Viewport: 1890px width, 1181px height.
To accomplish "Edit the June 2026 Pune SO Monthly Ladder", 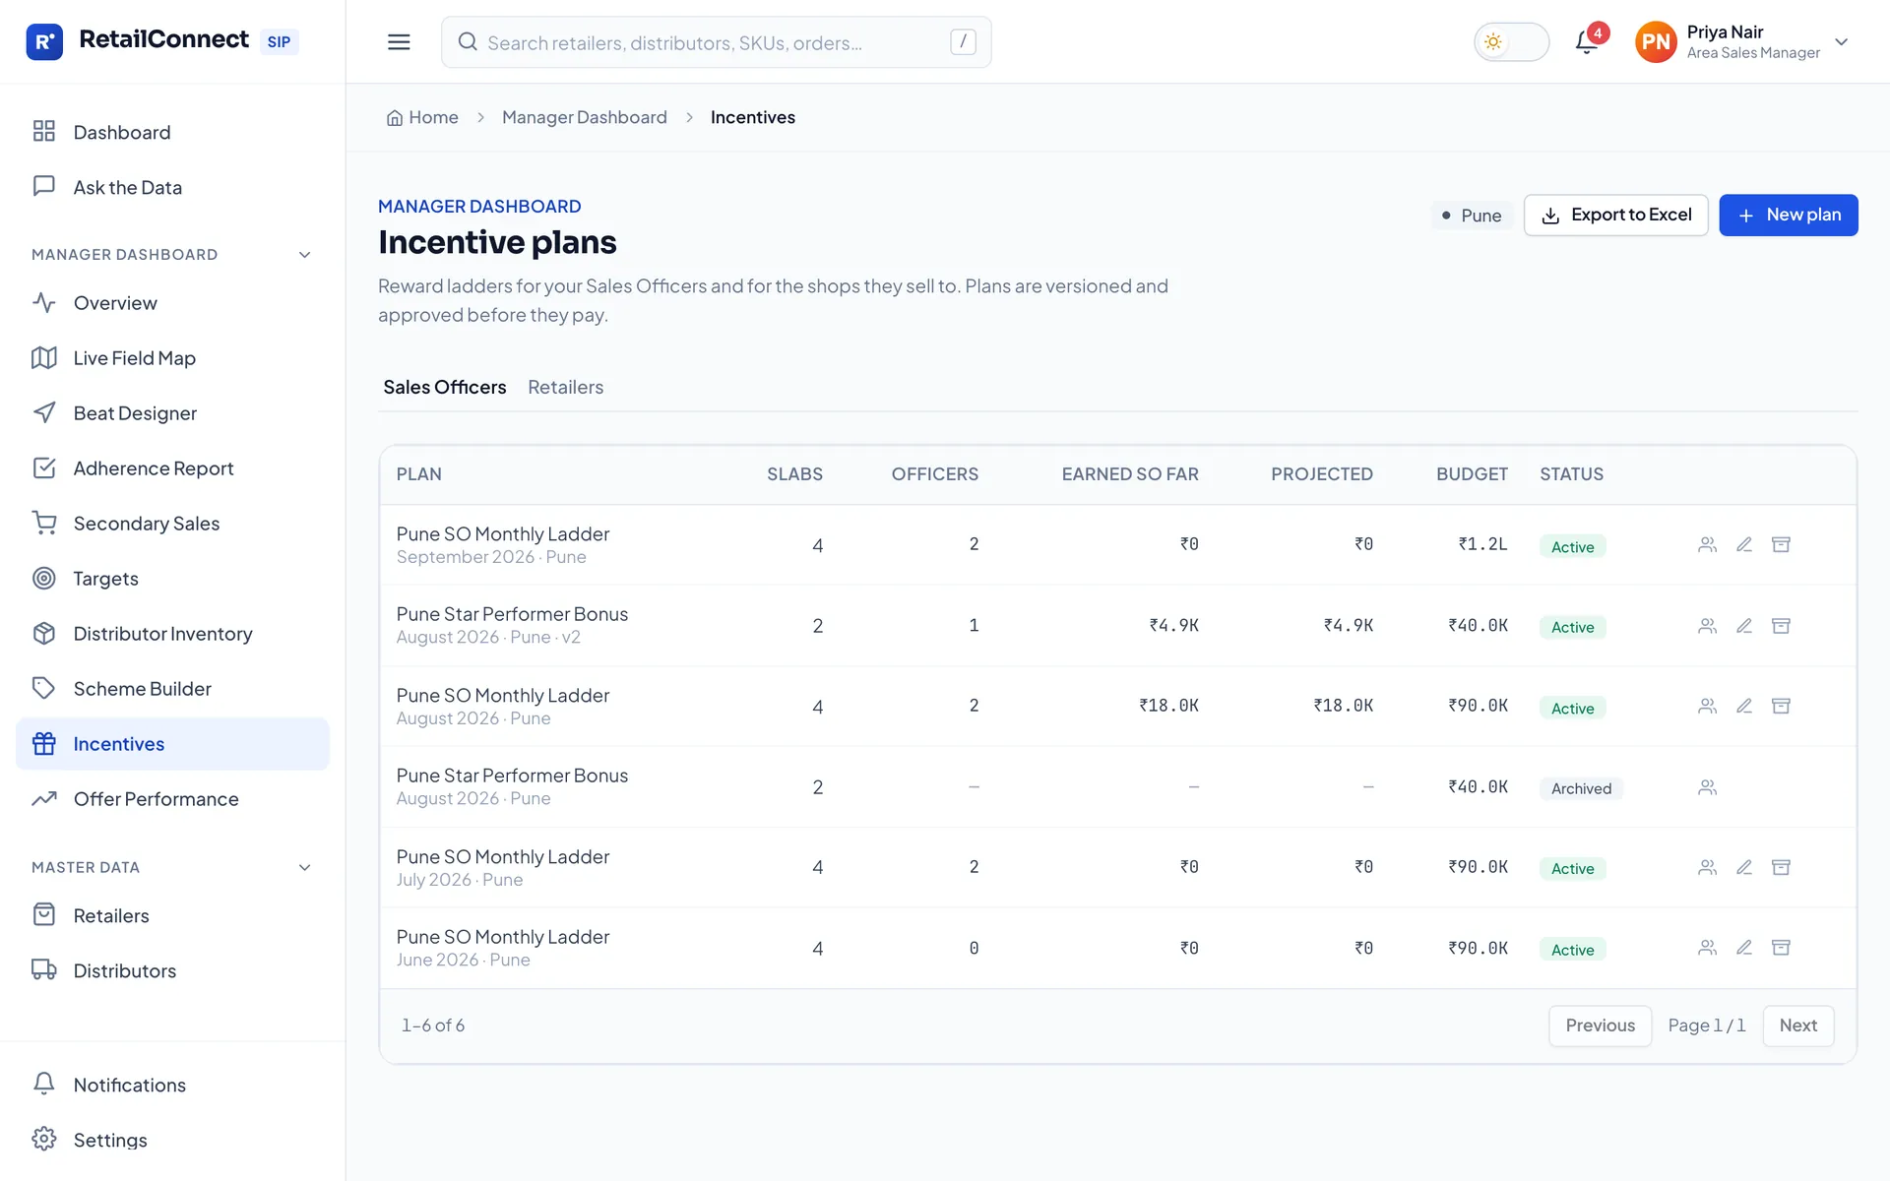I will click(1743, 948).
